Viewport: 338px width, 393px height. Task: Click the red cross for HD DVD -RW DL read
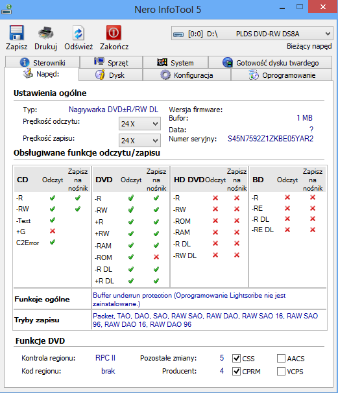(215, 255)
